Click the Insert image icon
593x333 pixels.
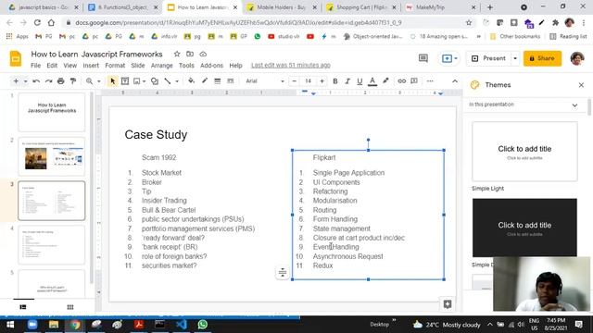click(x=137, y=81)
